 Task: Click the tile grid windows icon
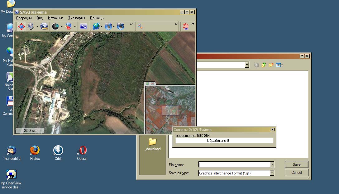tap(121, 27)
